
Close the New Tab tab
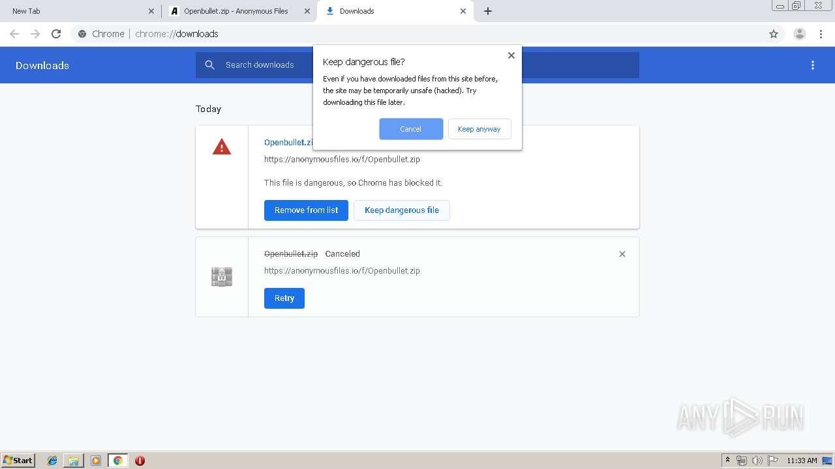tap(151, 11)
